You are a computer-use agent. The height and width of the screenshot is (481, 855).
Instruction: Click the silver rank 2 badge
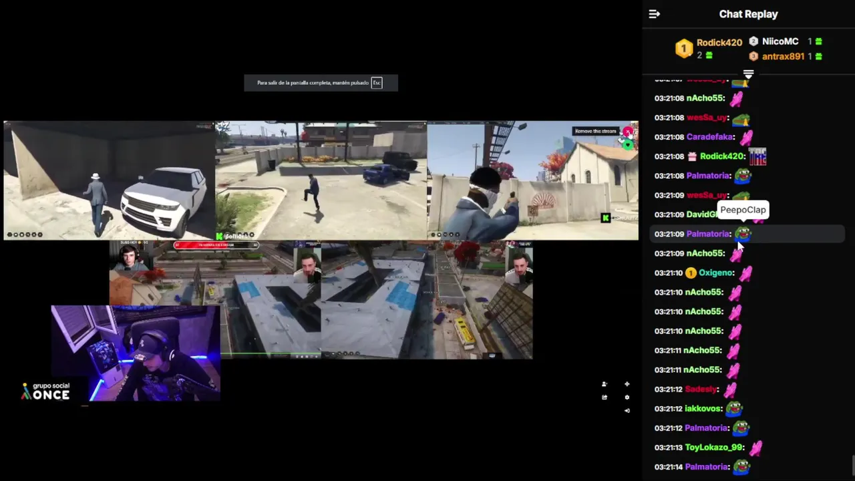753,41
